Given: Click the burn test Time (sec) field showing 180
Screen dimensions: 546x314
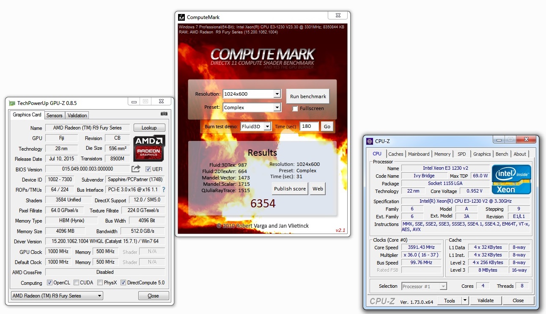Looking at the screenshot, I should click(x=309, y=126).
